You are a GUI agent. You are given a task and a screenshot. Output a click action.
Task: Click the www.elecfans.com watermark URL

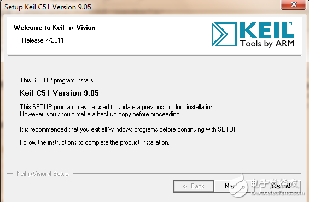pos(277,193)
